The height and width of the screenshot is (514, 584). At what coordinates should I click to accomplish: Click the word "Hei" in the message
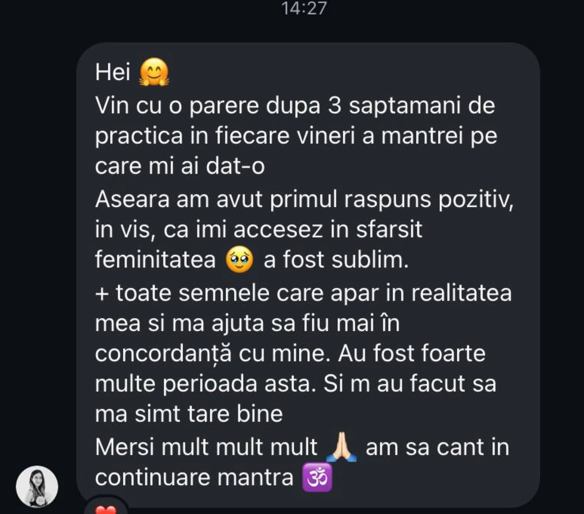tap(113, 72)
